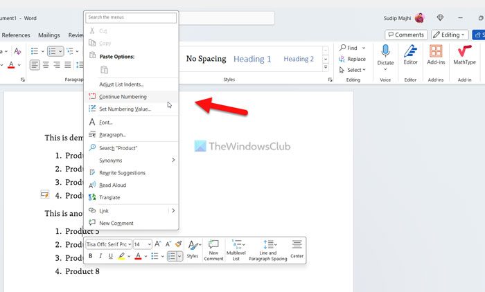The image size is (485, 292).
Task: Center text using the ribbon alignment icon
Action: point(46,65)
